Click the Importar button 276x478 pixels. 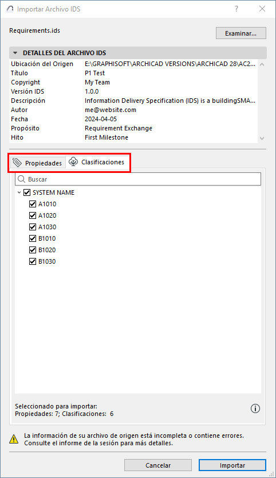[232, 465]
